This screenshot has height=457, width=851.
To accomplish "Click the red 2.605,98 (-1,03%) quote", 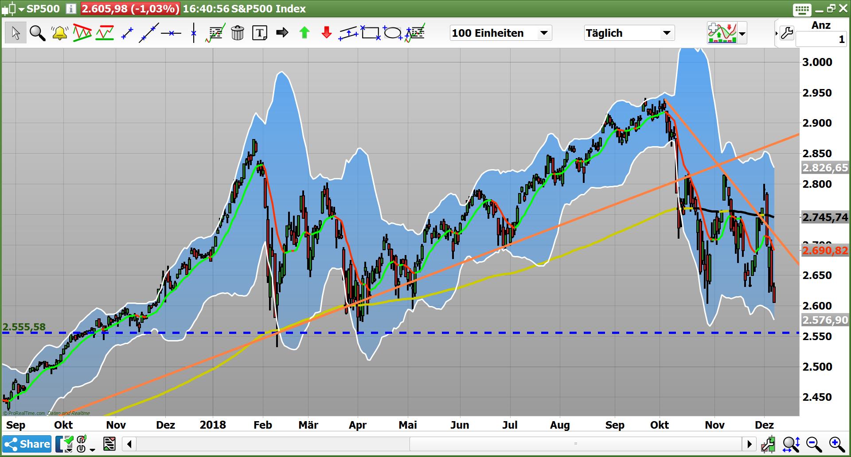I will click(130, 9).
